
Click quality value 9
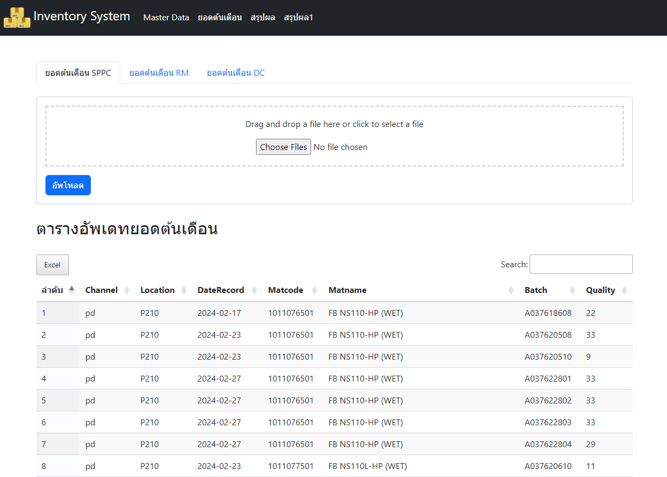(588, 357)
